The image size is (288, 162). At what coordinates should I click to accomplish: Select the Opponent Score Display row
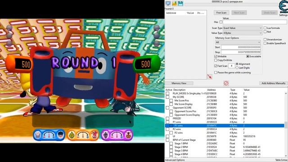(x=225, y=115)
